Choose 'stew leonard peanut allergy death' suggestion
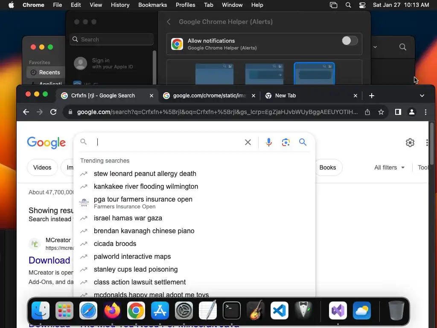This screenshot has height=328, width=437. coord(194,173)
